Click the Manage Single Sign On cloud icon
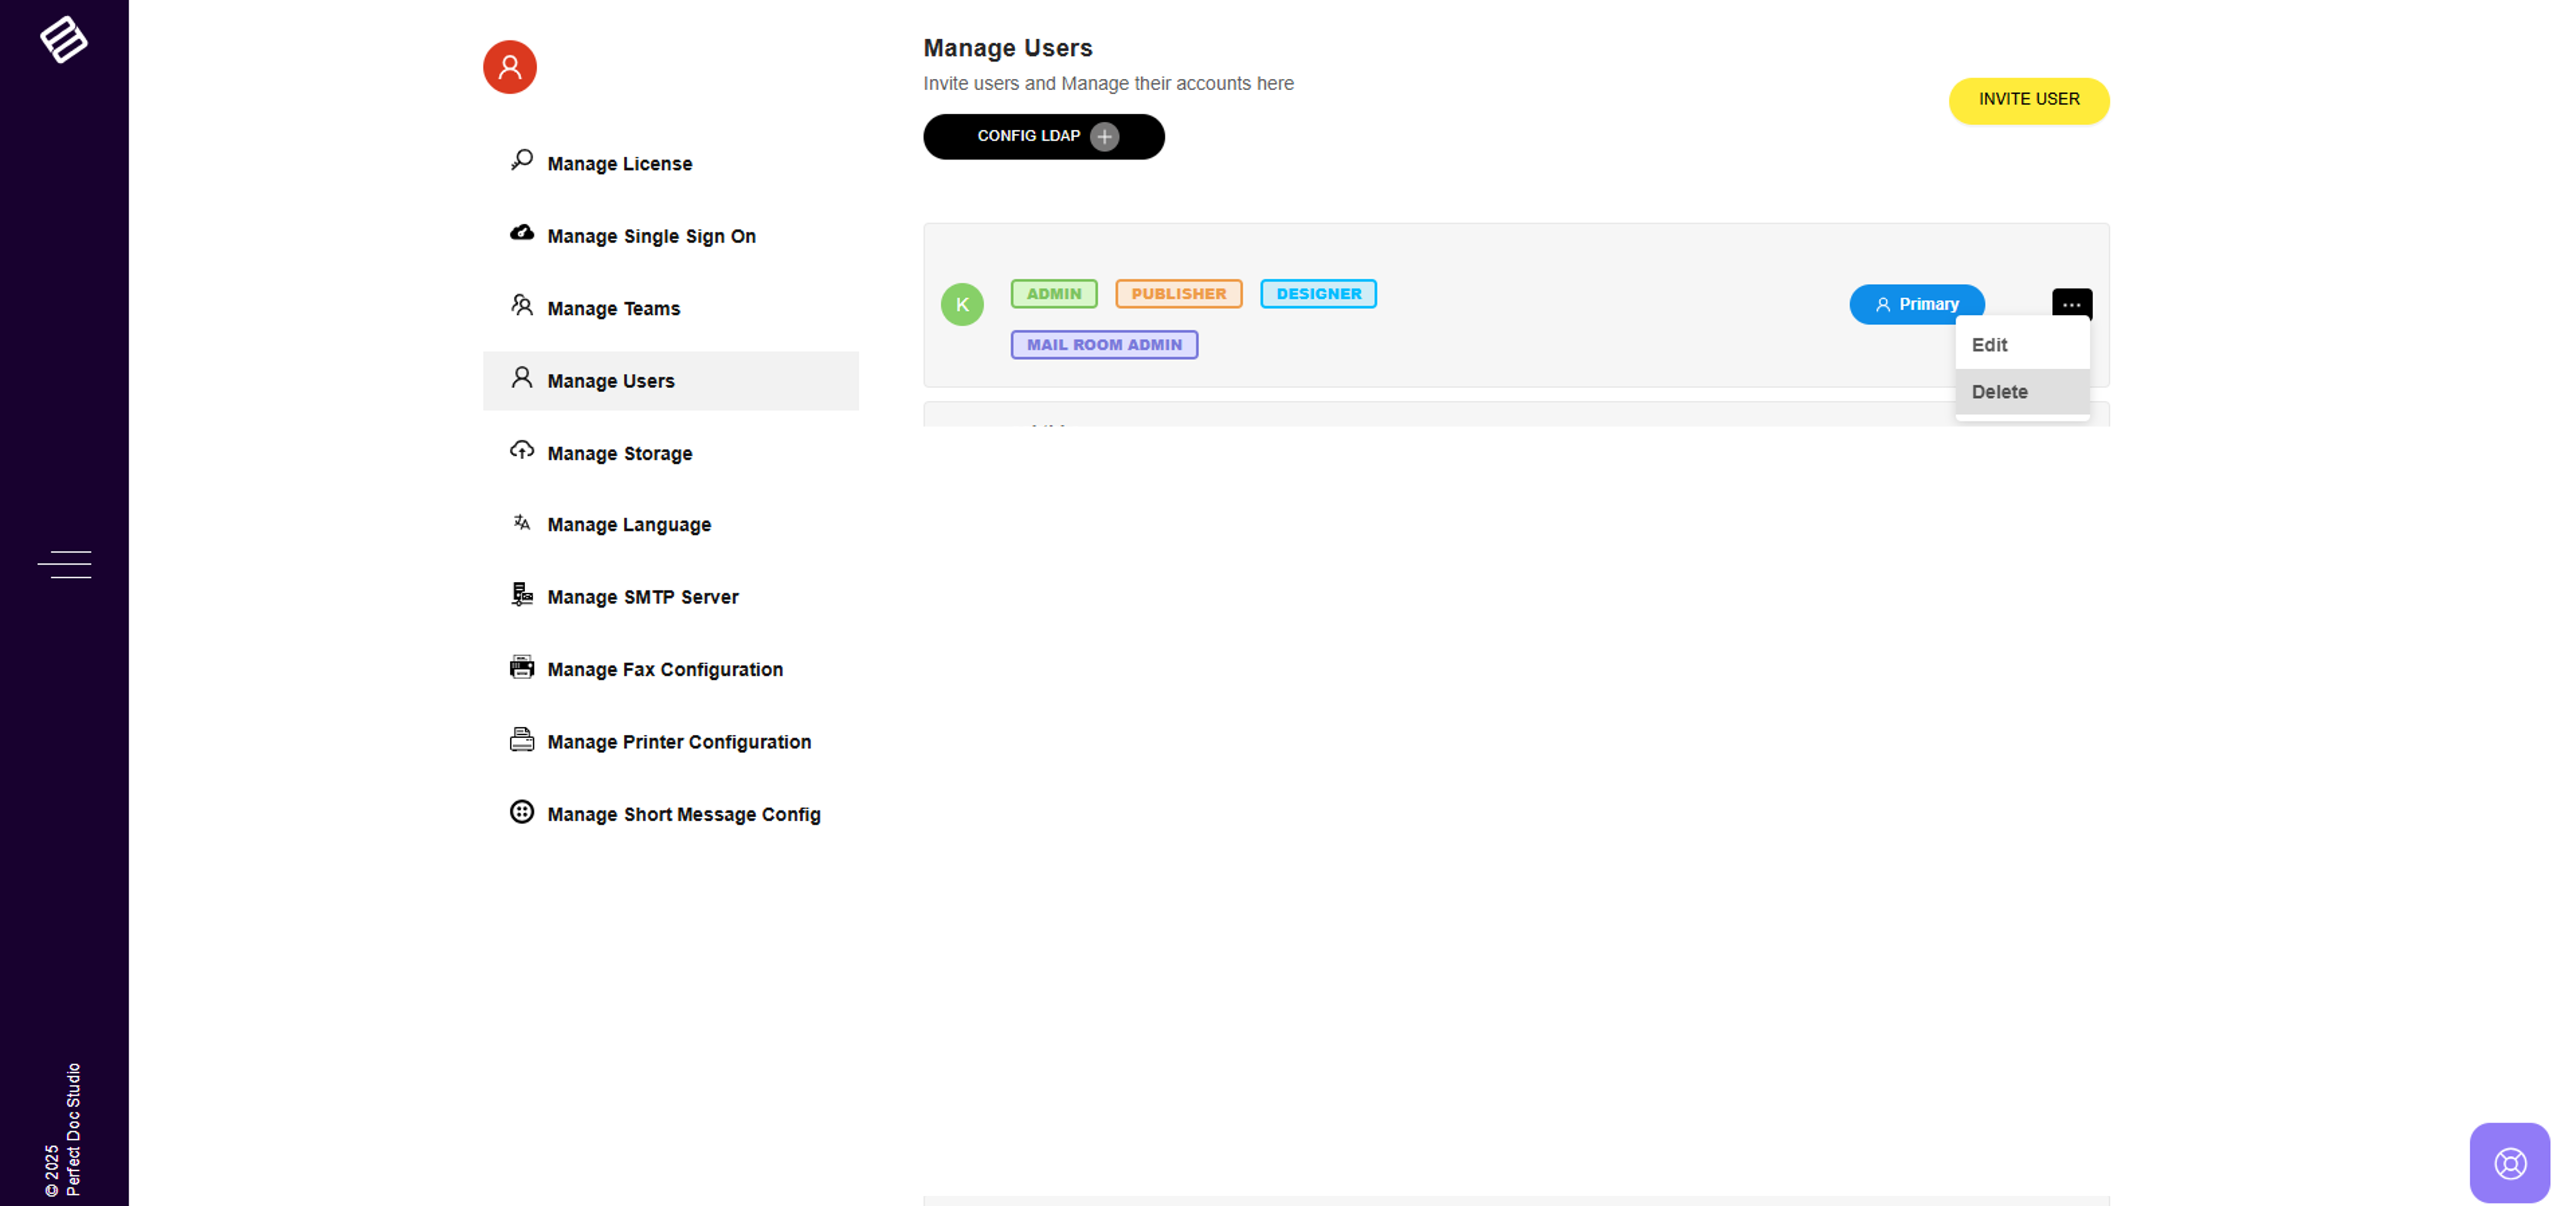 click(522, 233)
